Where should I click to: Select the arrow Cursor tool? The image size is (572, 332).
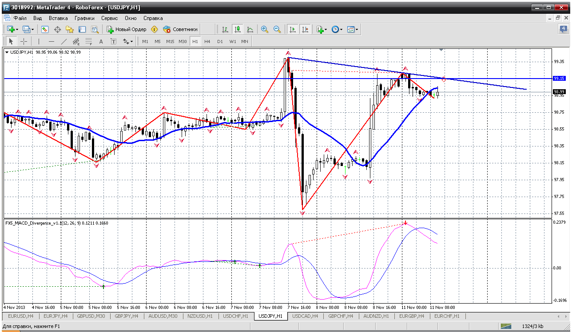(x=11, y=41)
